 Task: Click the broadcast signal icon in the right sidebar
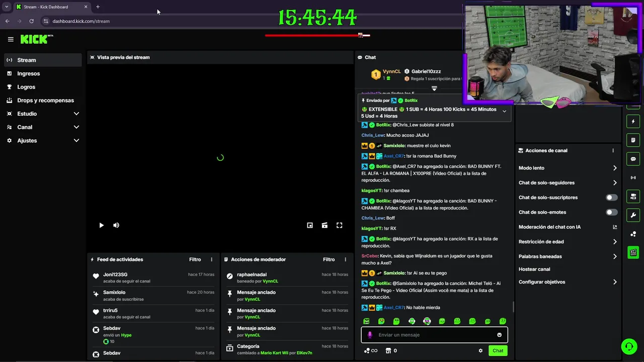click(633, 177)
